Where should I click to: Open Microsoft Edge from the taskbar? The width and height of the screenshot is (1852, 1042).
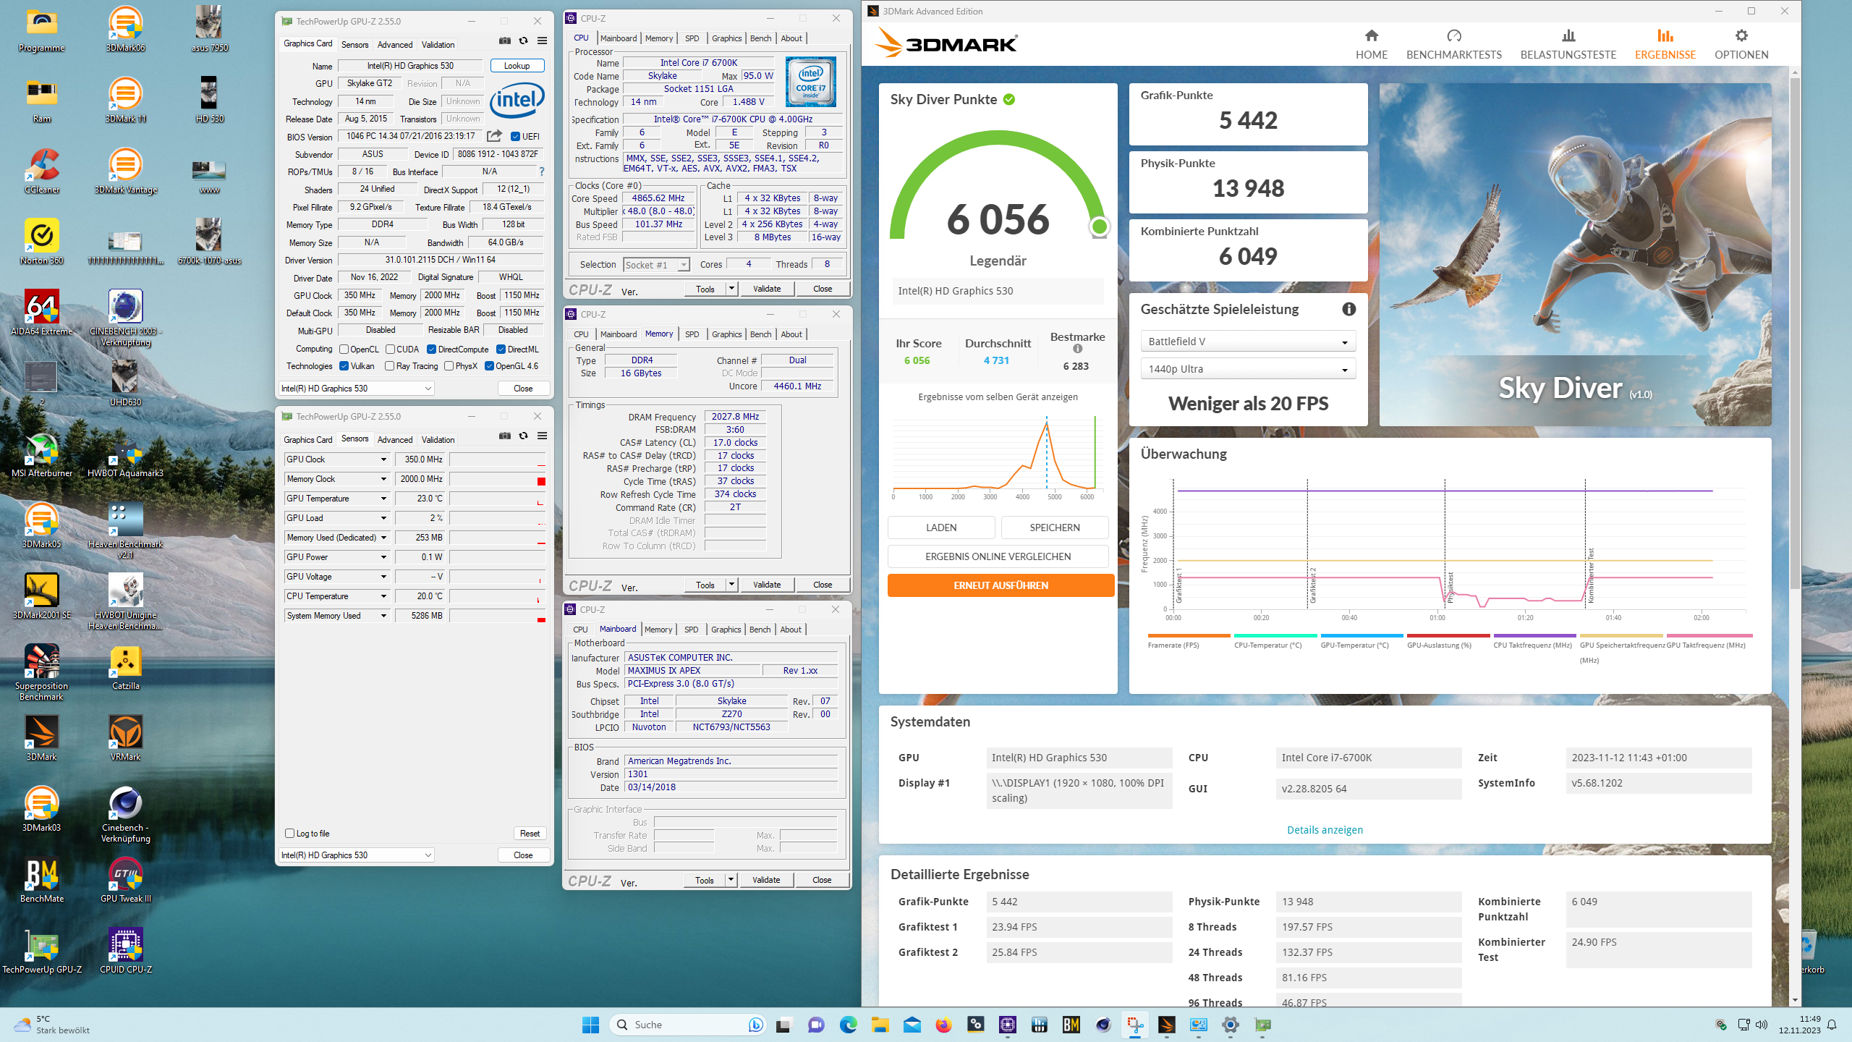(x=848, y=1025)
